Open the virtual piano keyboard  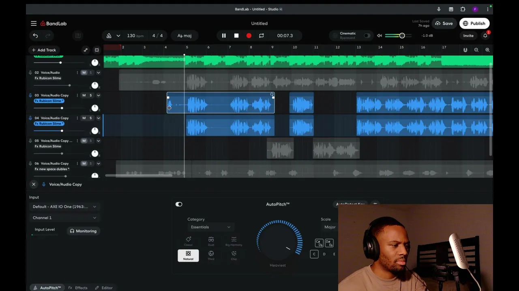tap(77, 36)
